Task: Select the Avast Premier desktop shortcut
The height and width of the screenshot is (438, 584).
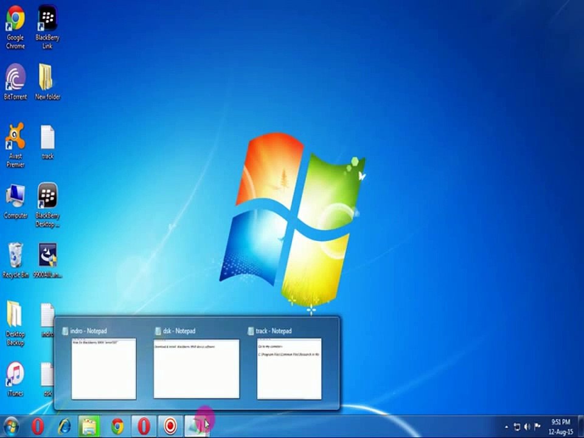Action: [15, 145]
